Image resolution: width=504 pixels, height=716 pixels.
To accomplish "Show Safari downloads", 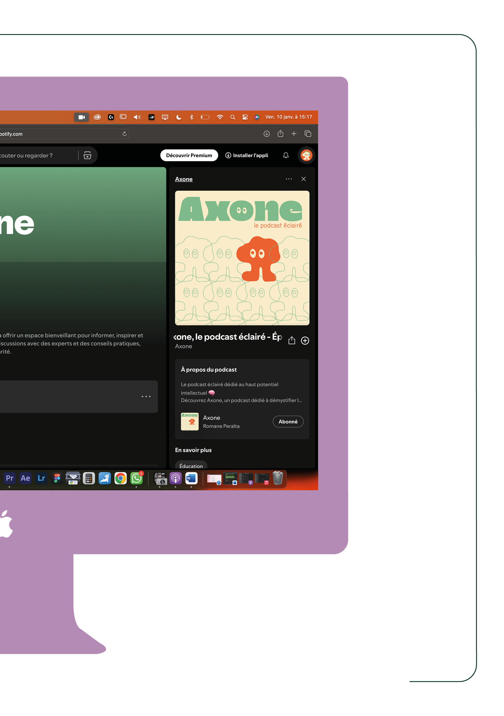I will pos(267,134).
